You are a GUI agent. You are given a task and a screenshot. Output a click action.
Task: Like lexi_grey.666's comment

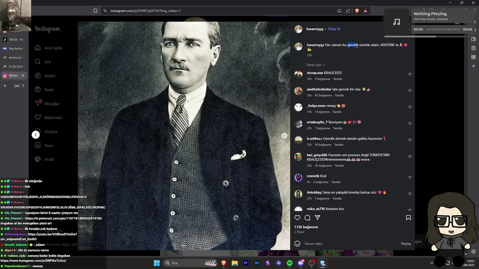tap(410, 157)
